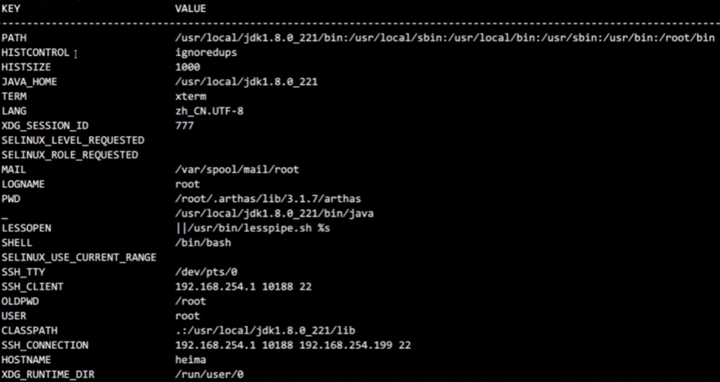Click the heima hostname value
Viewport: 720px width, 382px height.
(x=191, y=360)
